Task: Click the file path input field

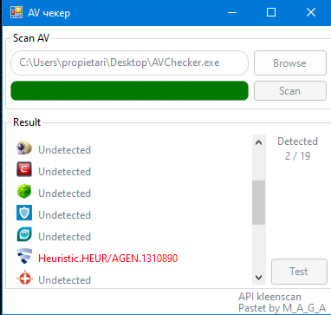Action: pos(129,62)
